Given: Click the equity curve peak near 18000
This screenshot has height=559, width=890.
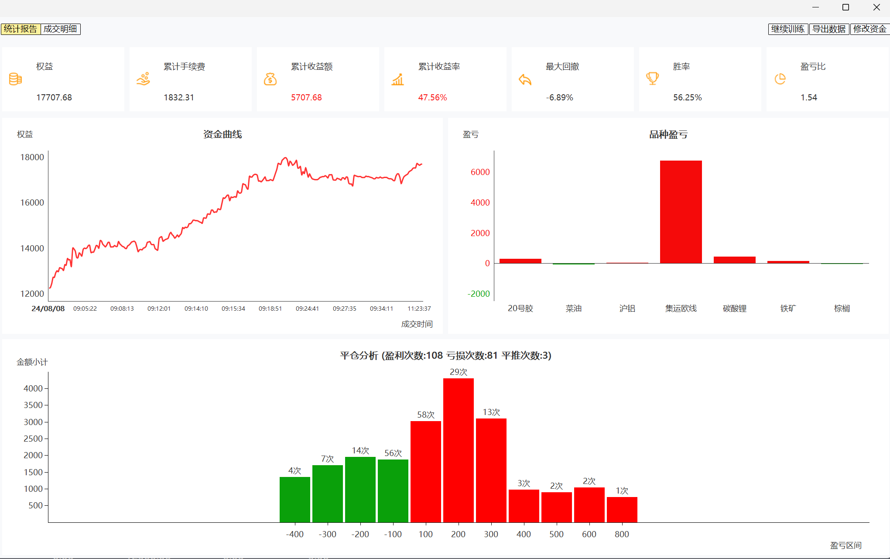Looking at the screenshot, I should (x=285, y=158).
